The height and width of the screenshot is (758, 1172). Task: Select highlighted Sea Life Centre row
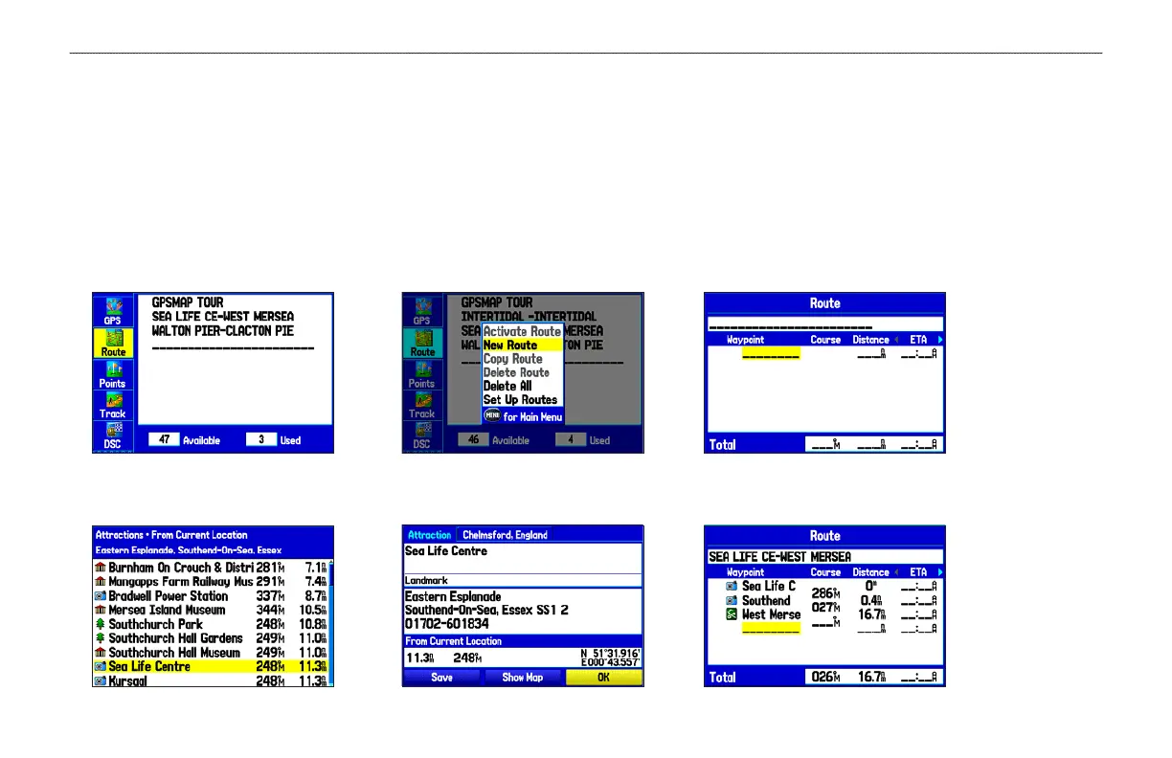(211, 666)
